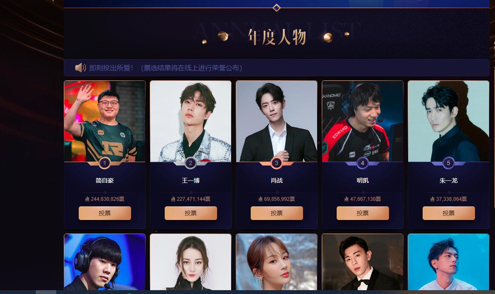Click the speaker announcement icon
495x294 pixels.
point(80,68)
